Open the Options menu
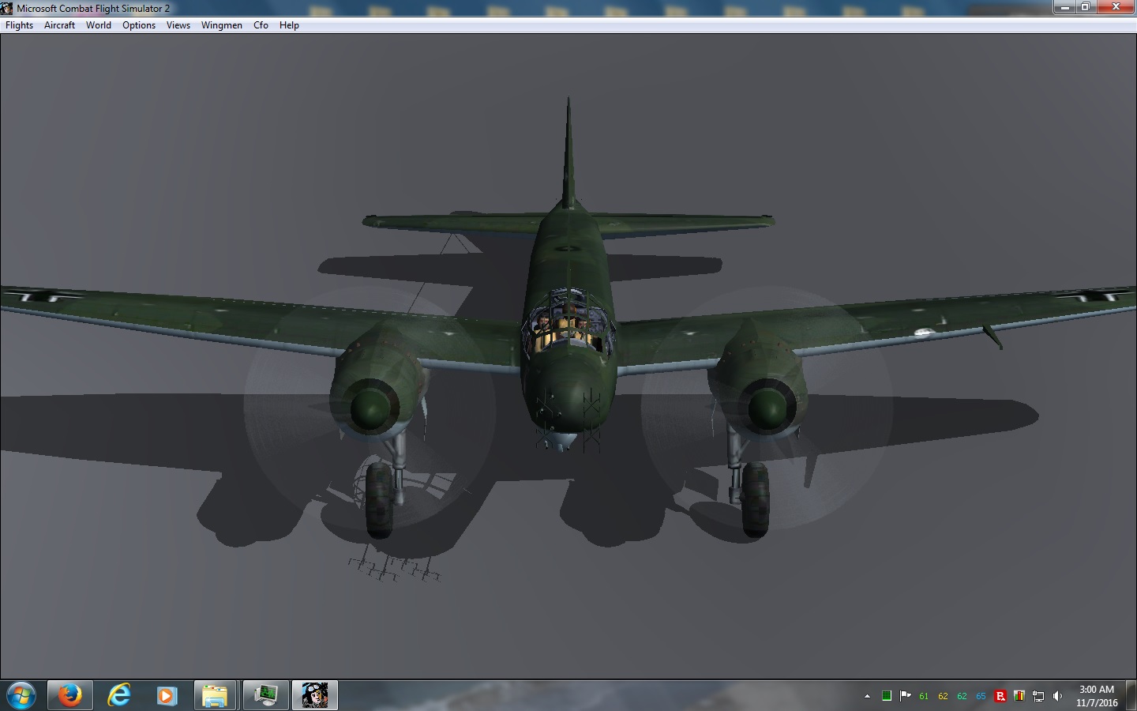The height and width of the screenshot is (711, 1137). coord(139,25)
